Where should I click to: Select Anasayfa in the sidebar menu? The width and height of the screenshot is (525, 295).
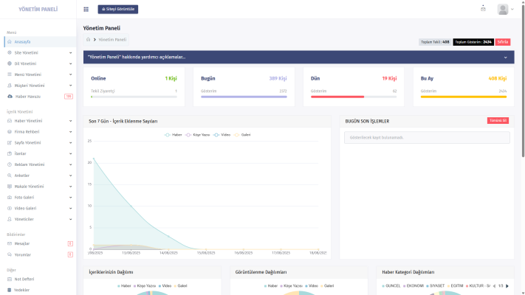[x=23, y=42]
